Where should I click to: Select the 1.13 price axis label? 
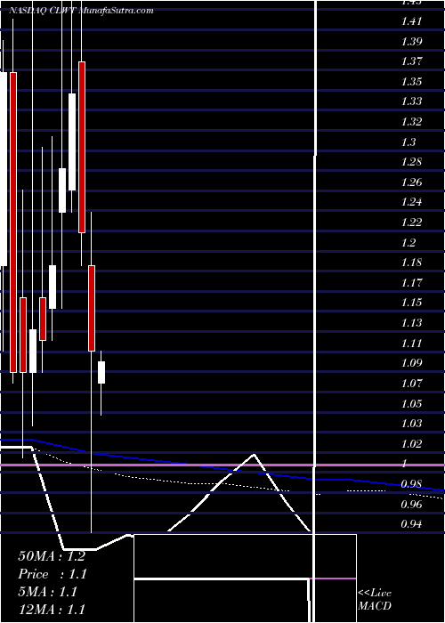pos(411,323)
